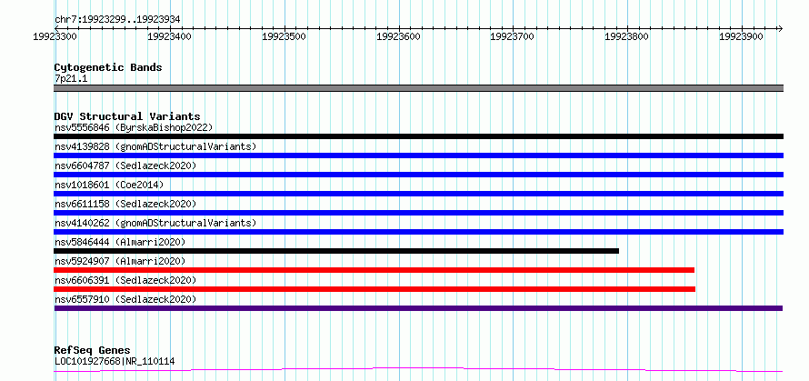The height and width of the screenshot is (381, 809).
Task: Click the red bar under nsv6606391
Action: [x=375, y=289]
